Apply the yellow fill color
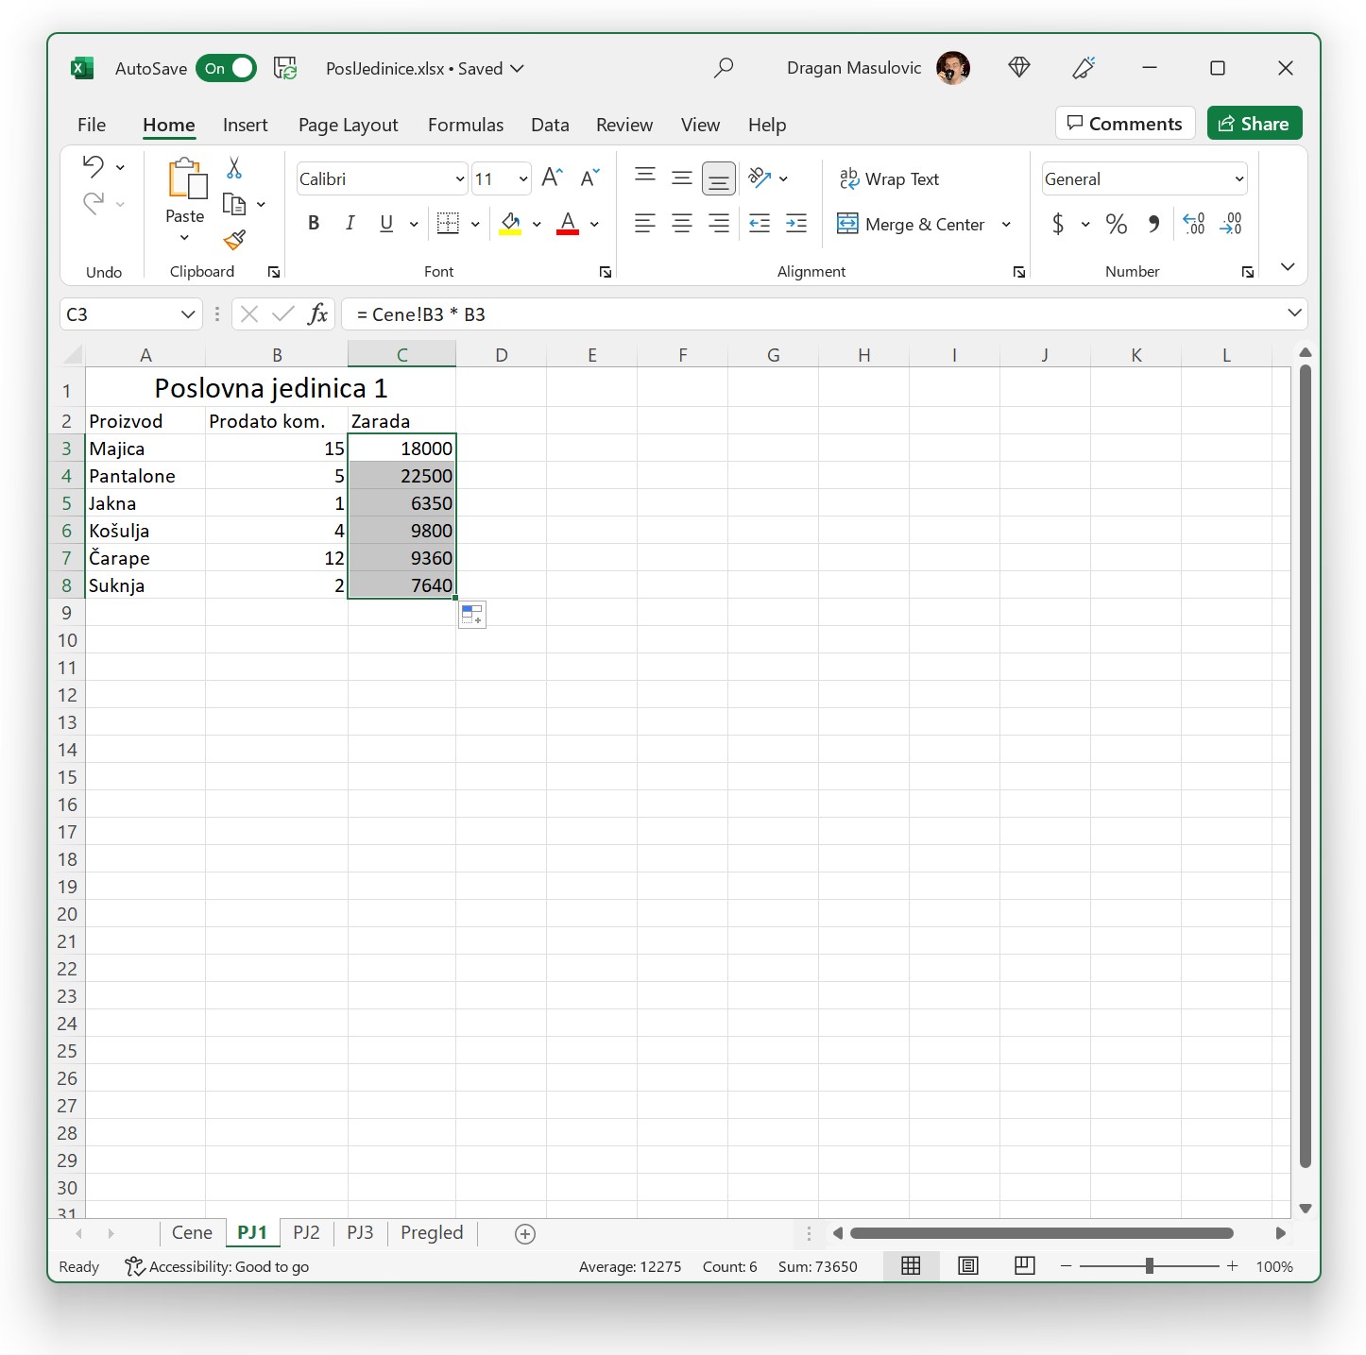This screenshot has height=1355, width=1366. [x=510, y=224]
